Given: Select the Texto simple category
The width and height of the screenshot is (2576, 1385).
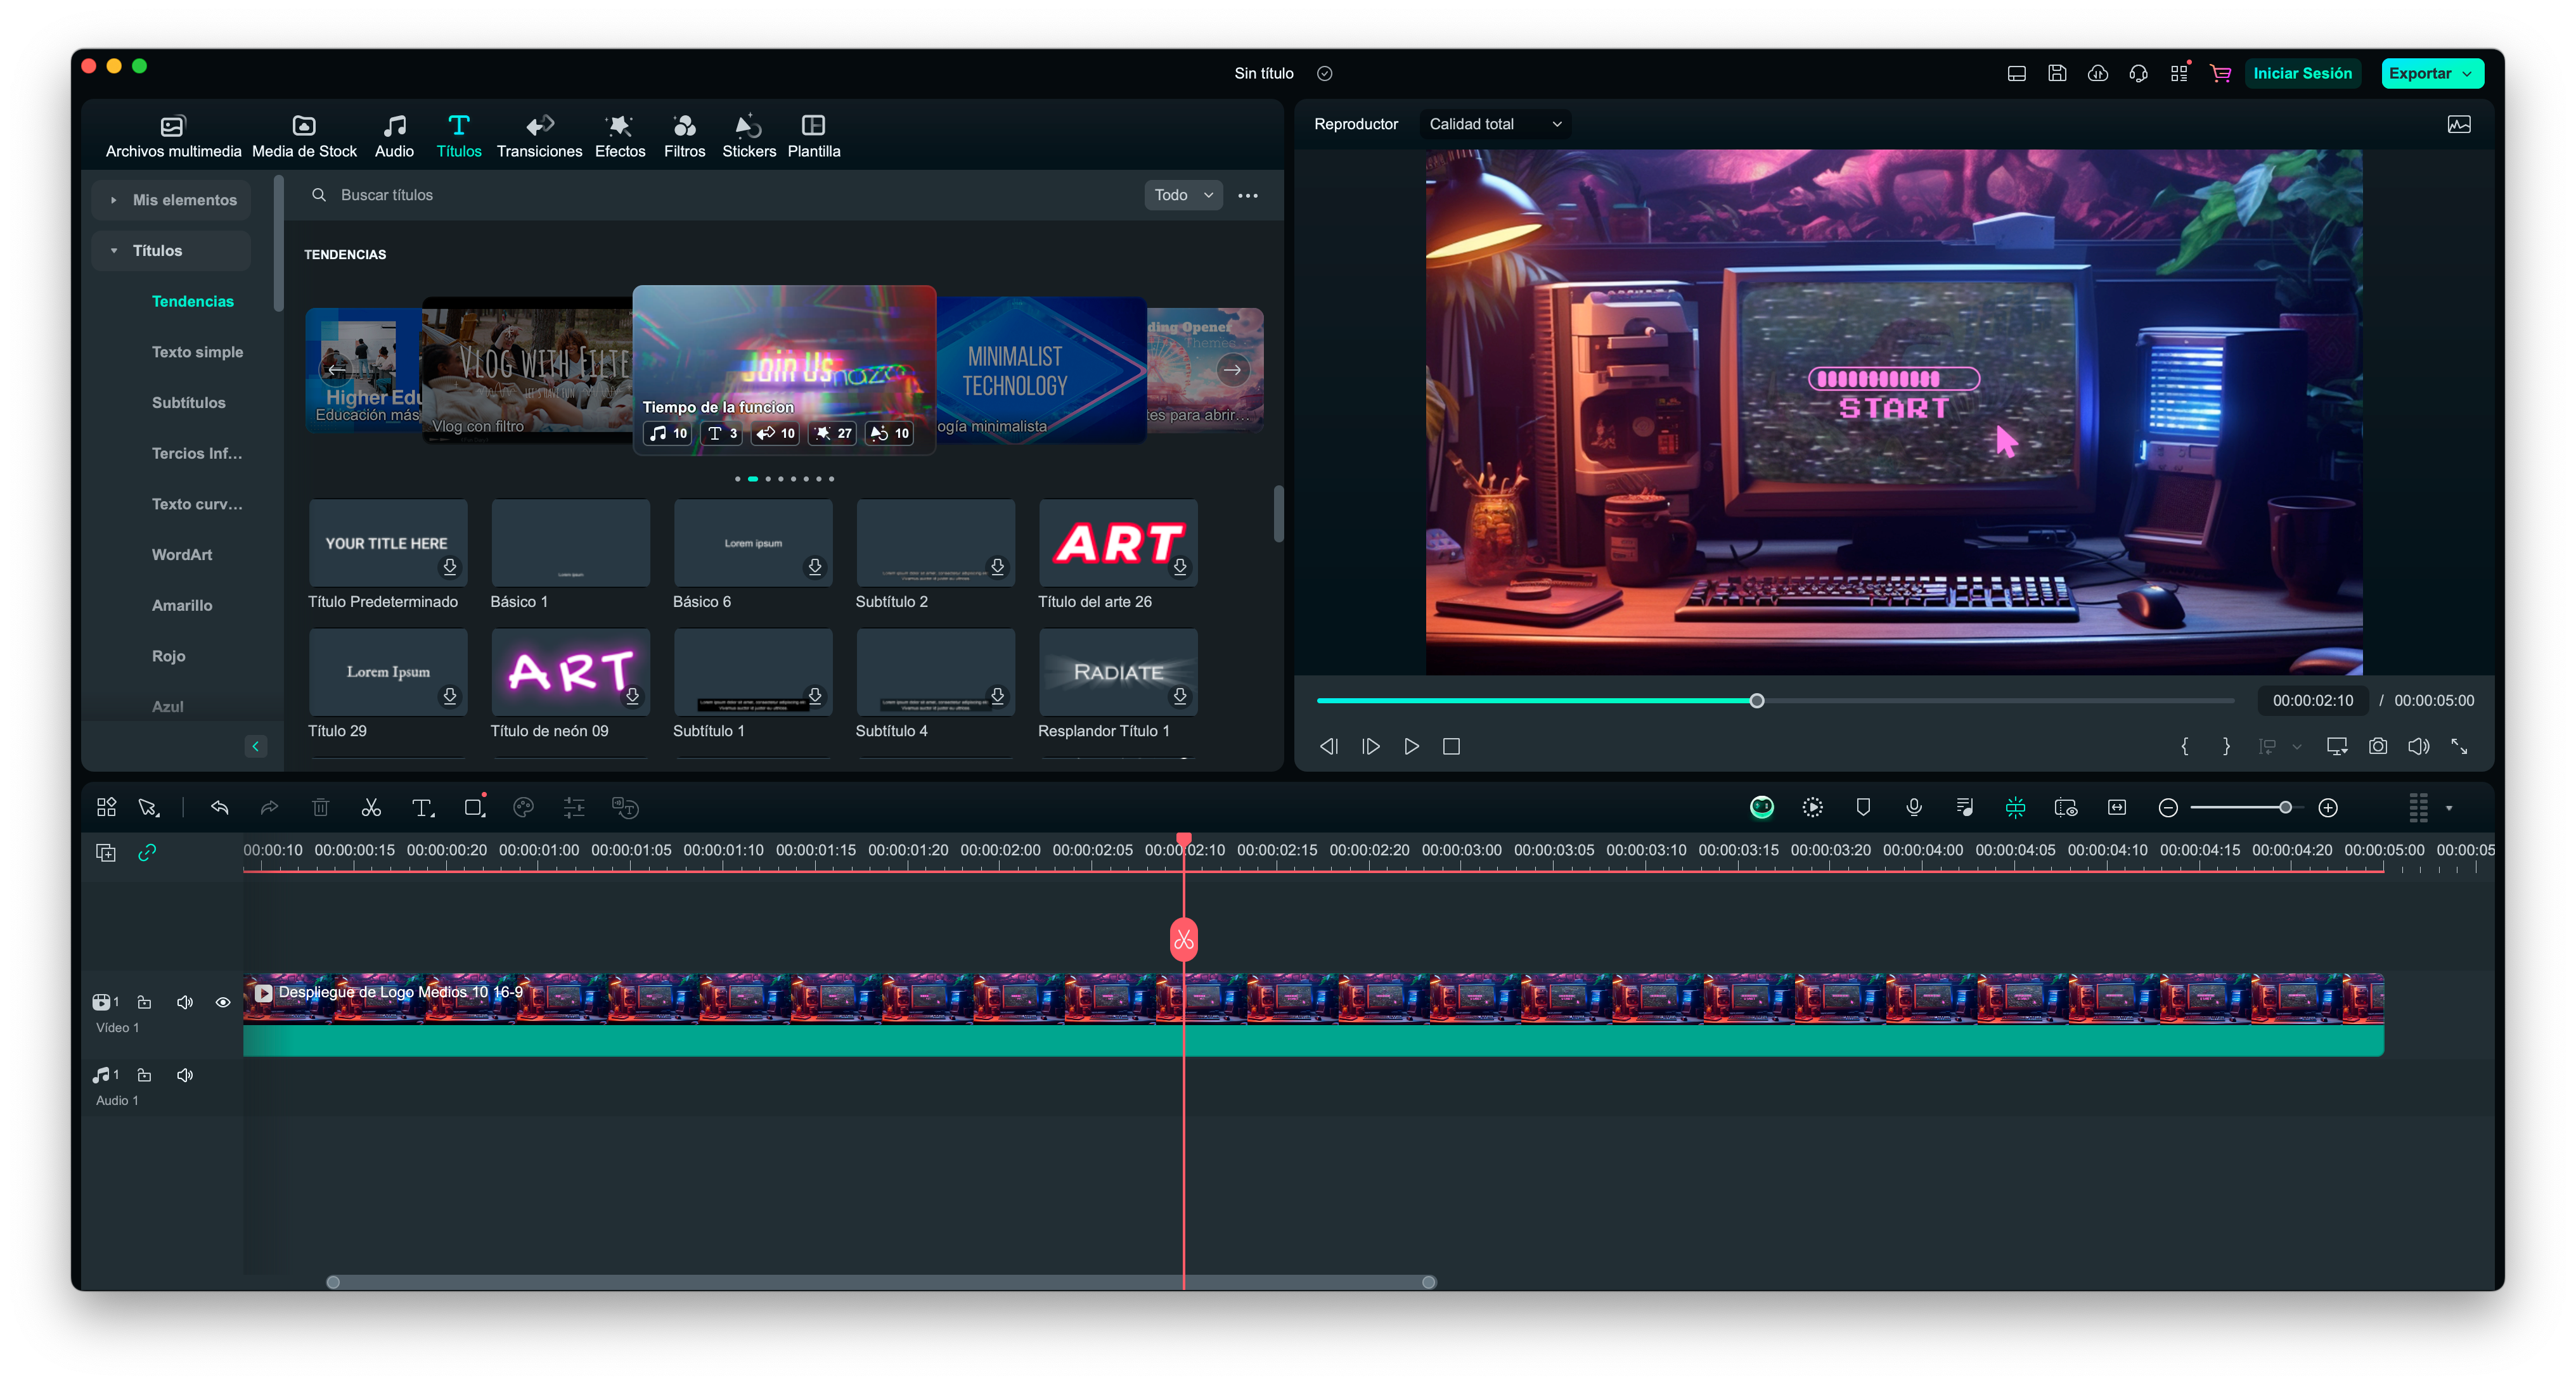Looking at the screenshot, I should pyautogui.click(x=197, y=352).
